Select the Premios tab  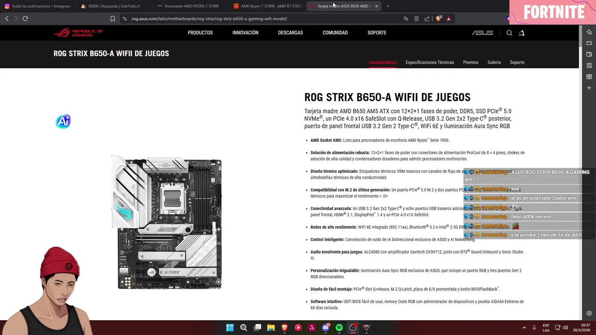[471, 62]
